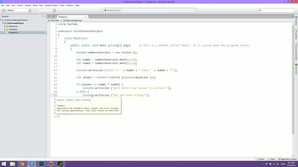Select Program.cs in the solution tree
The image size is (298, 167).
pos(14,32)
